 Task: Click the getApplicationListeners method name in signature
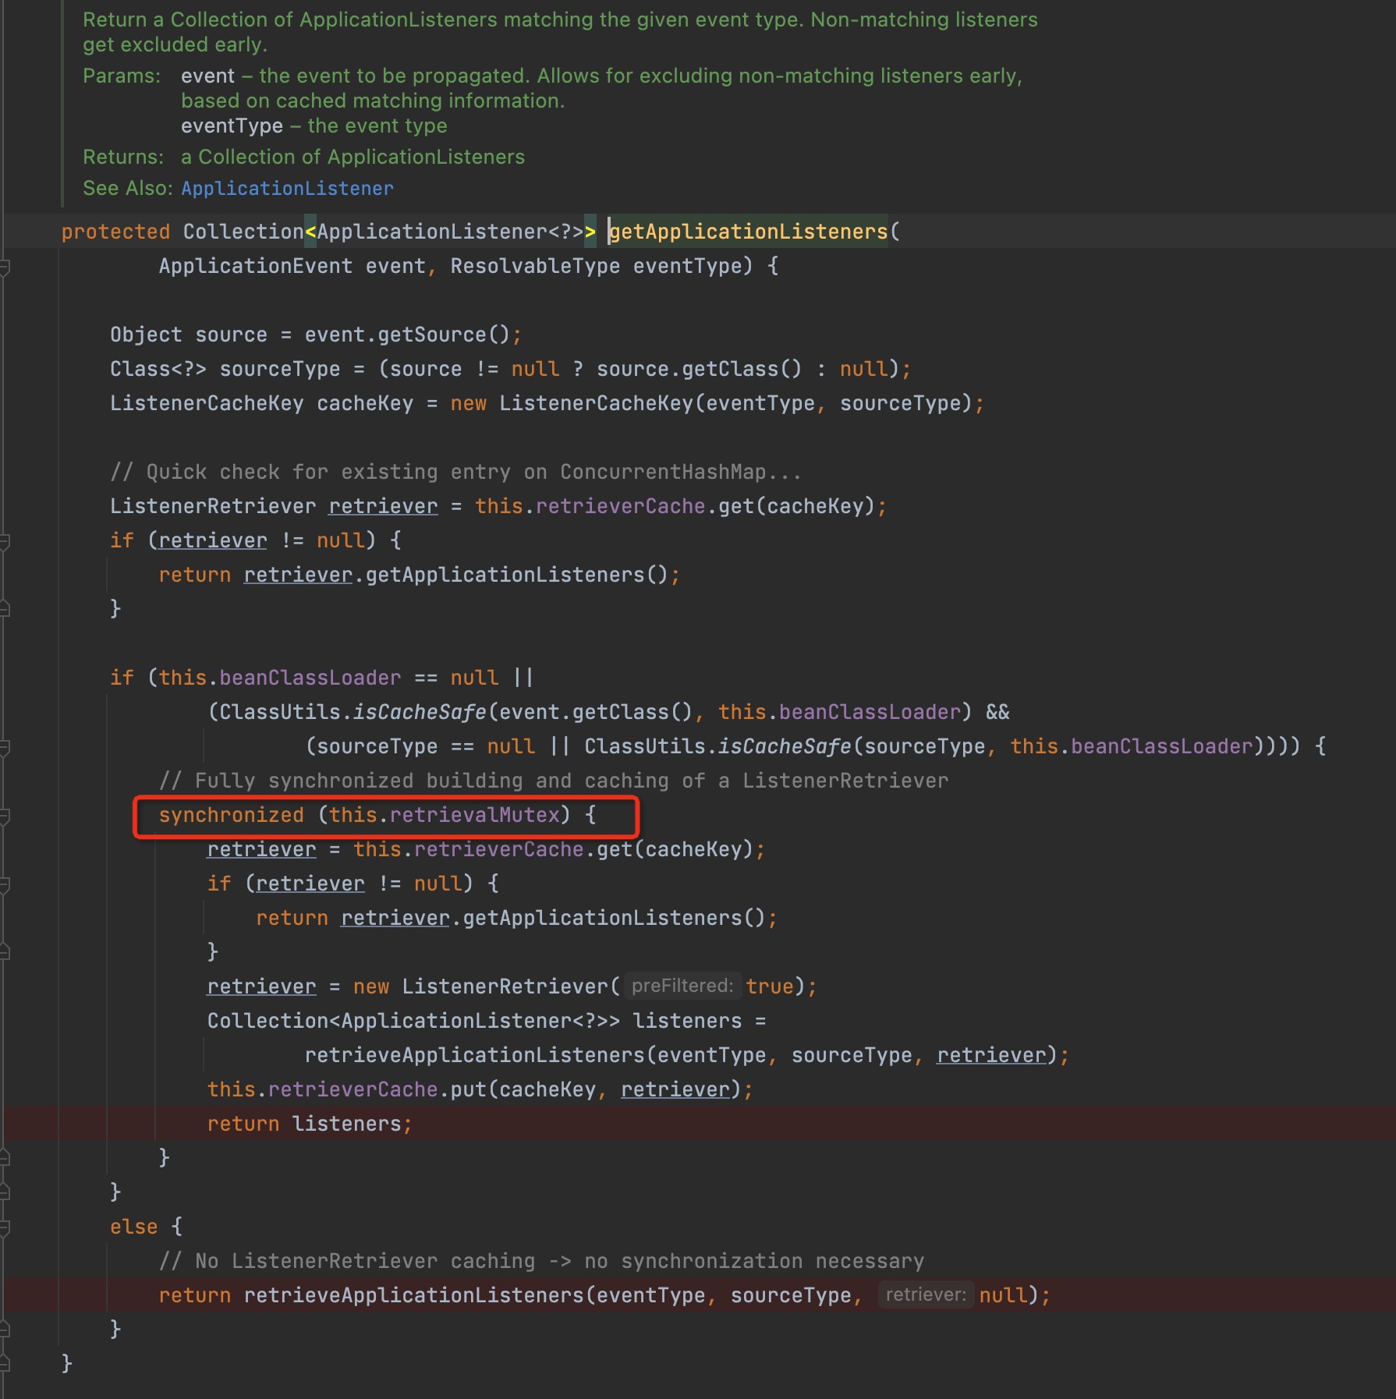point(748,232)
